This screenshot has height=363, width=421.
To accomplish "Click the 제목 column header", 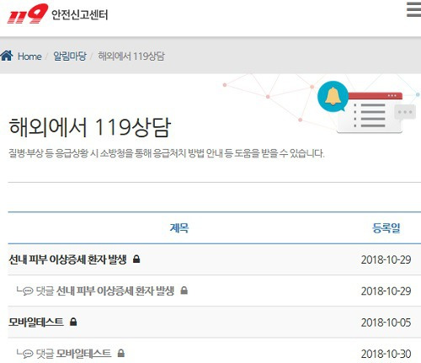I will click(x=179, y=227).
